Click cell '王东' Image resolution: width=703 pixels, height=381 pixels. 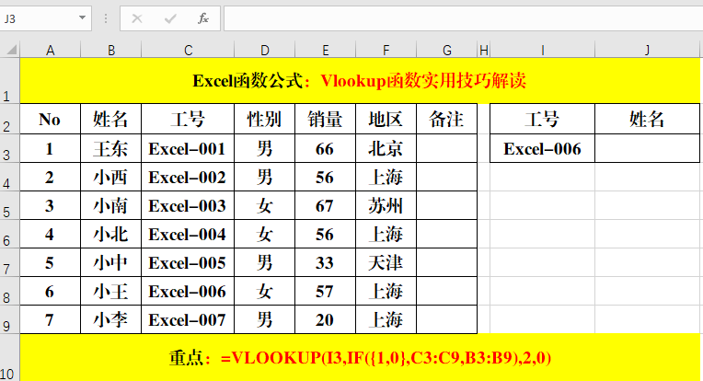click(x=111, y=148)
